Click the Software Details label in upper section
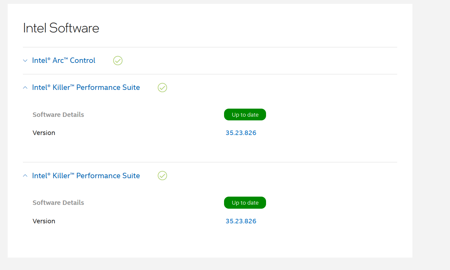Image resolution: width=450 pixels, height=270 pixels. (58, 115)
